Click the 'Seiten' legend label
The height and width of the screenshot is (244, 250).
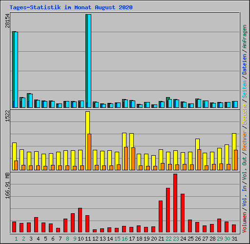245,89
